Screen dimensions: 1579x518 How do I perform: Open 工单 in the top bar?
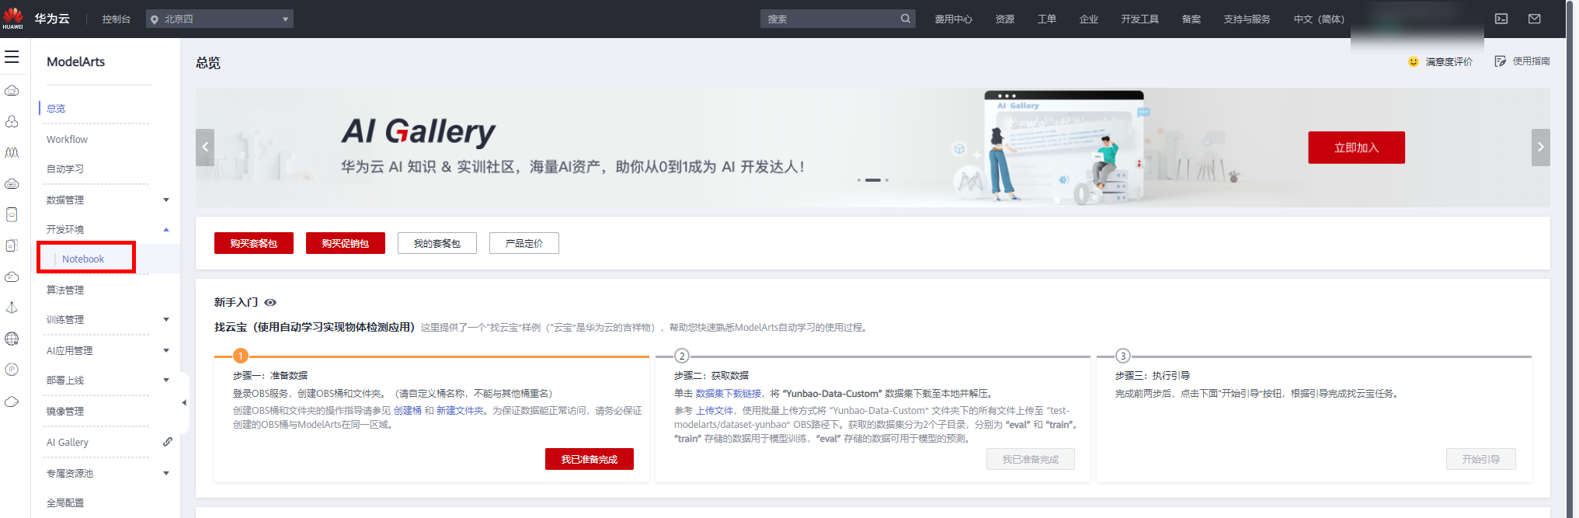pos(1047,19)
